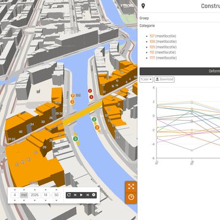Click the day input field showing 4
This screenshot has height=220, width=220.
15,195
